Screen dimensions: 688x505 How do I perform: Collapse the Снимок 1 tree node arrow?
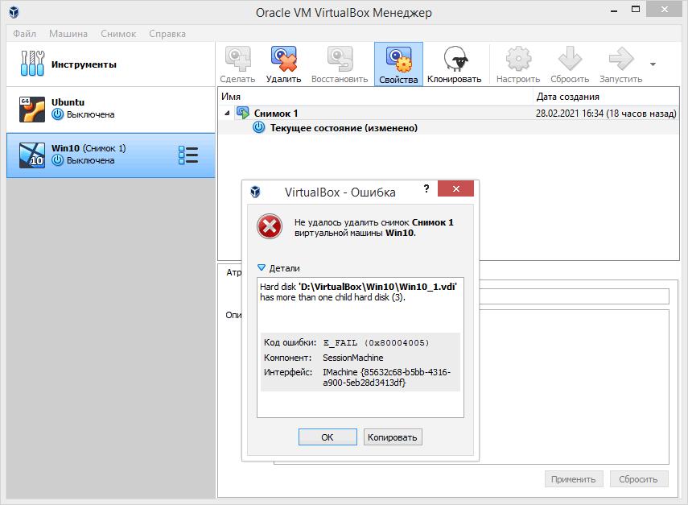(x=227, y=114)
